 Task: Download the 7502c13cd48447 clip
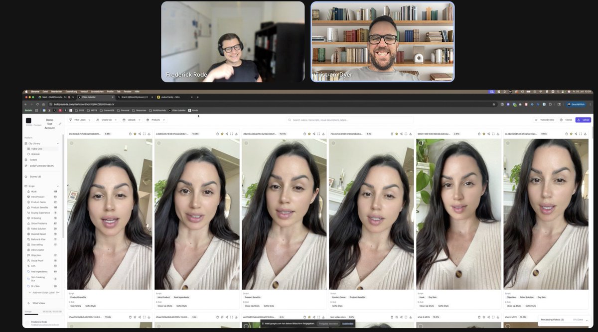(410, 134)
